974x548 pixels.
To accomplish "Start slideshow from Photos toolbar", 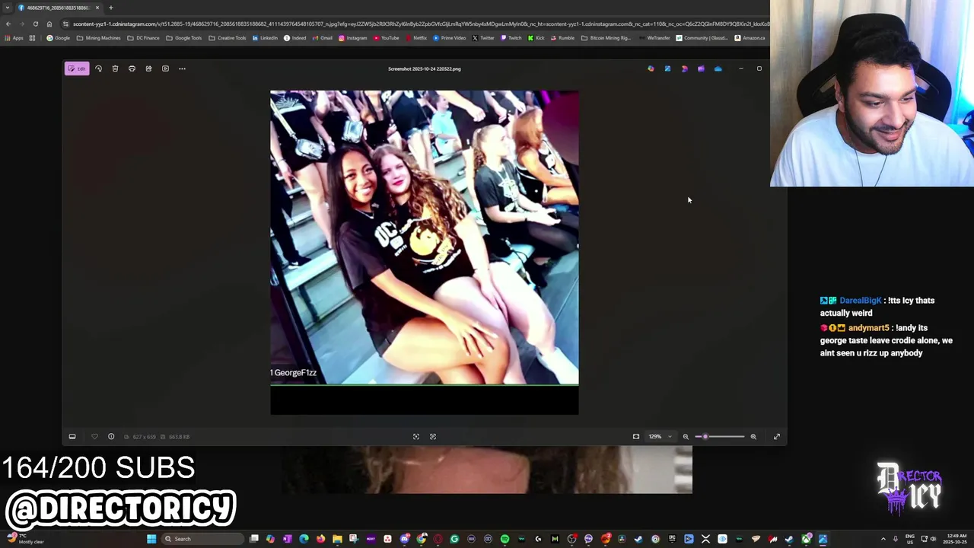I will click(x=165, y=68).
